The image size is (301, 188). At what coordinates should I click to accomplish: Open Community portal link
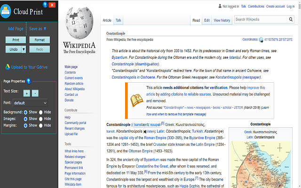(x=75, y=123)
